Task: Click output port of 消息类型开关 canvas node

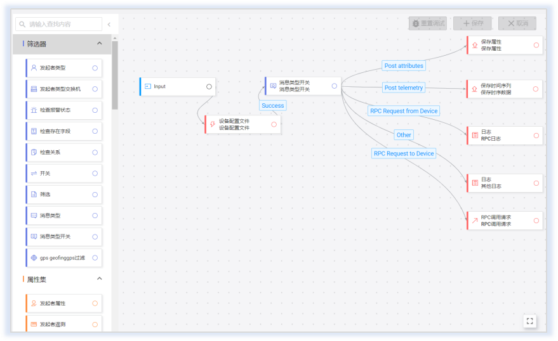Action: point(335,86)
